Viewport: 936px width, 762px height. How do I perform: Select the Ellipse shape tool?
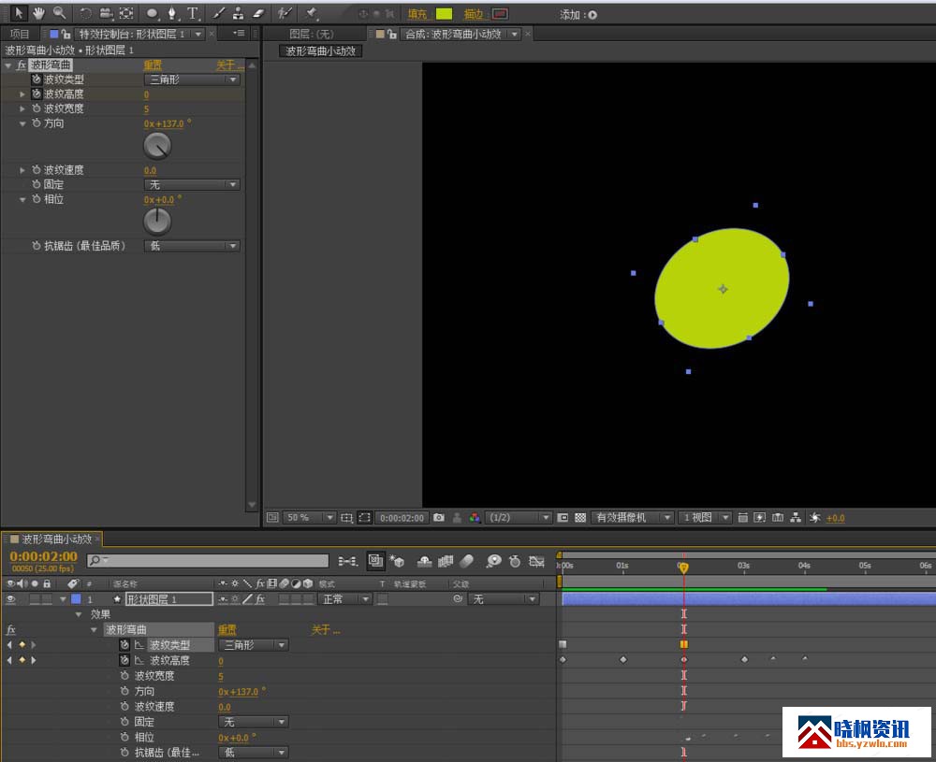[x=153, y=13]
